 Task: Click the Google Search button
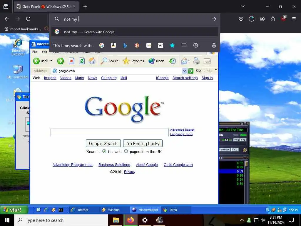[x=103, y=143]
